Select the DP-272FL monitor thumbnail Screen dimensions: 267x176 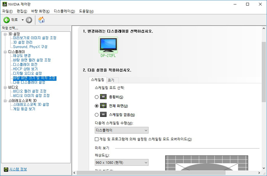pyautogui.click(x=108, y=45)
